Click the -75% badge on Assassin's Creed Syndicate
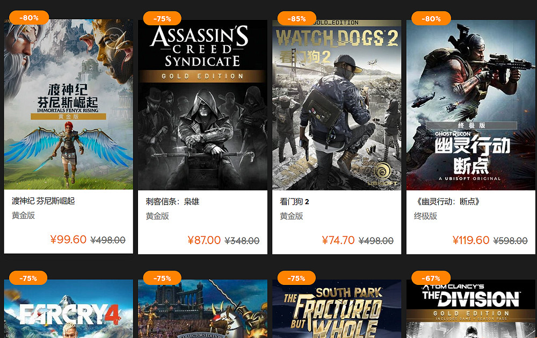The width and height of the screenshot is (537, 338). (x=162, y=18)
